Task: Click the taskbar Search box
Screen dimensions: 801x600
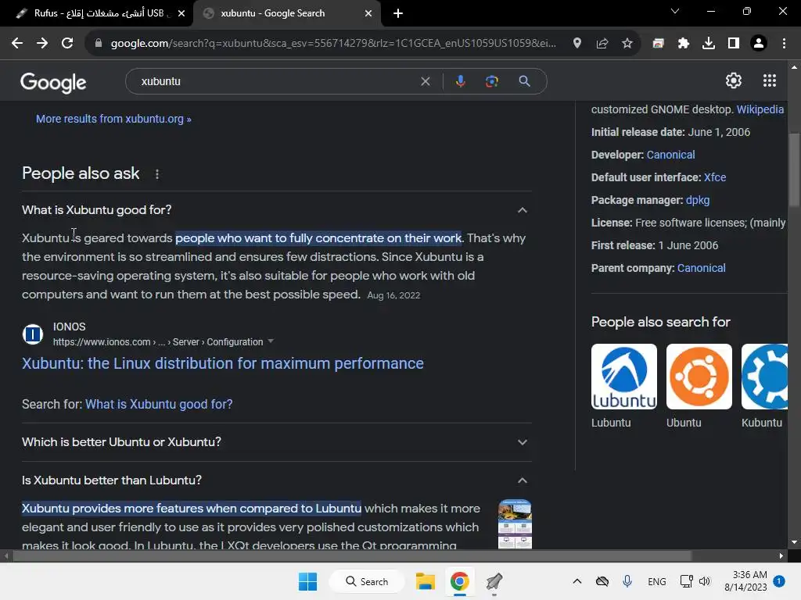Action: tap(367, 581)
